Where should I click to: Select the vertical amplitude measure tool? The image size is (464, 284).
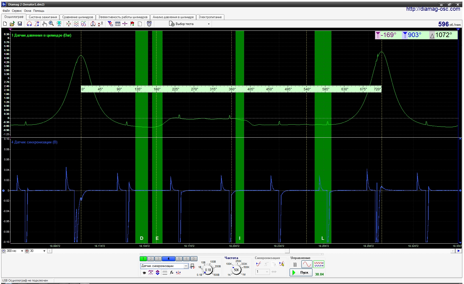[x=37, y=24]
